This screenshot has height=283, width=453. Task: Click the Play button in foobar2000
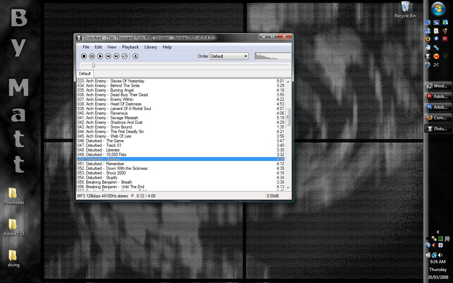click(x=100, y=56)
